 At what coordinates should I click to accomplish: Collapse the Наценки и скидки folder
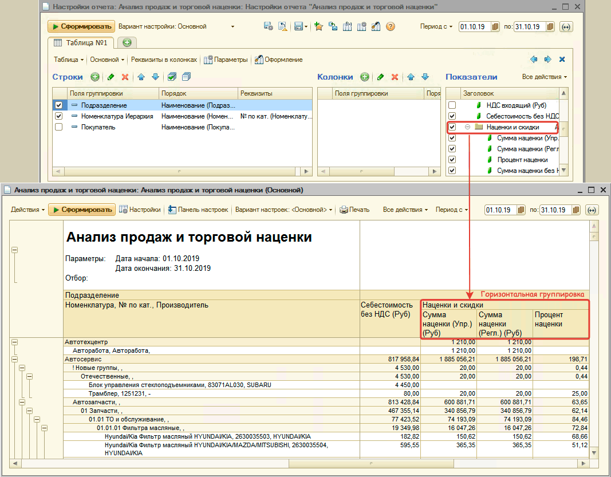point(467,127)
